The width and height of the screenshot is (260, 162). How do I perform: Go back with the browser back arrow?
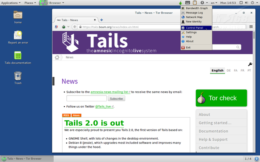[75, 27]
